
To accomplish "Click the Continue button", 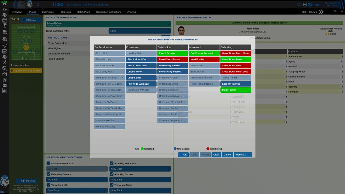I will pyautogui.click(x=313, y=12).
